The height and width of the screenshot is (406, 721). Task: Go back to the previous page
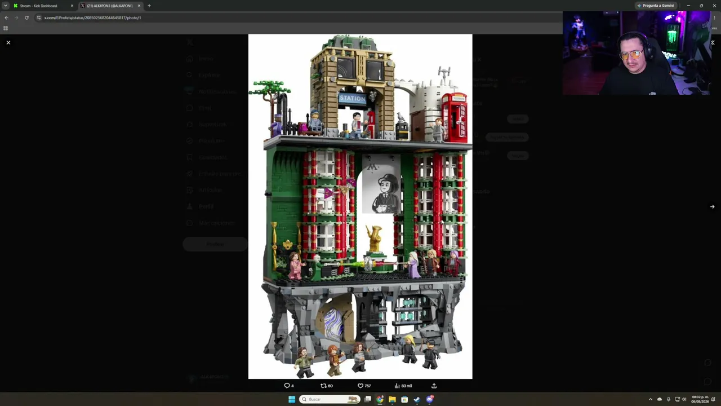6,17
